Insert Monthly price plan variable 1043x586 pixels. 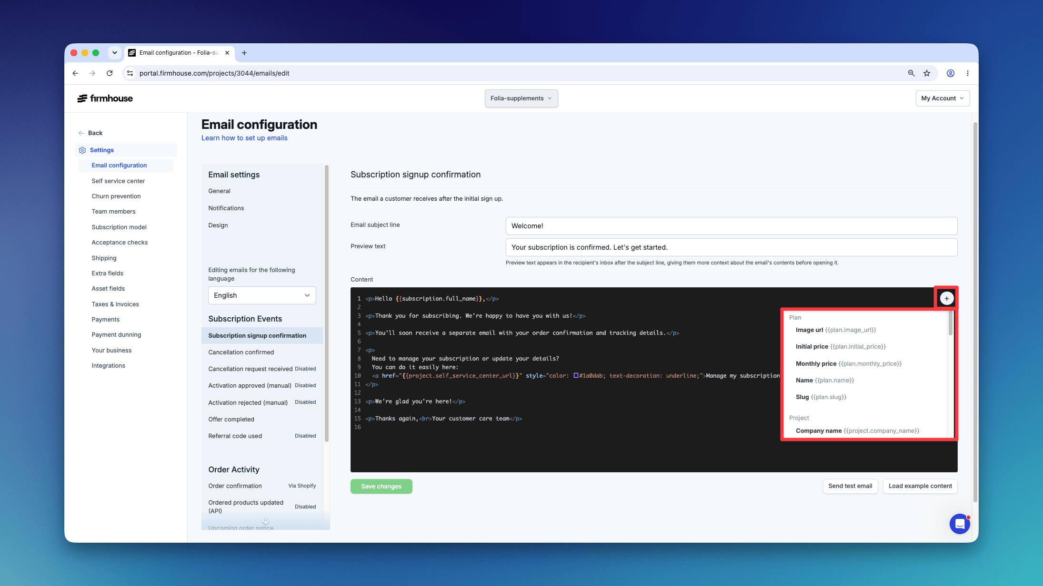click(849, 364)
